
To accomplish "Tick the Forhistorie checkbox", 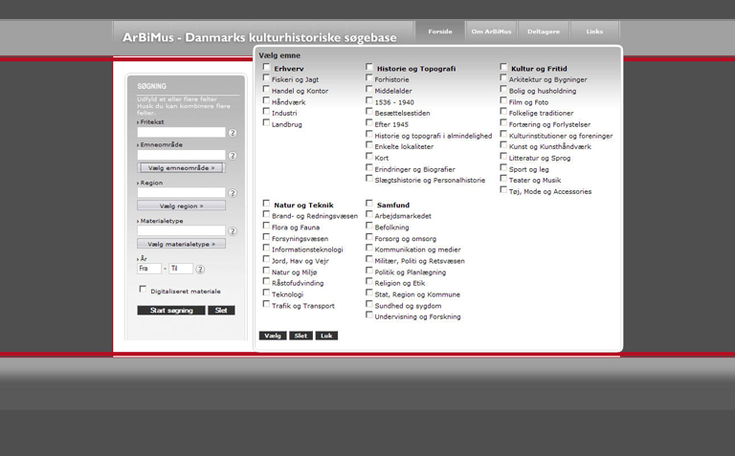I will (369, 77).
